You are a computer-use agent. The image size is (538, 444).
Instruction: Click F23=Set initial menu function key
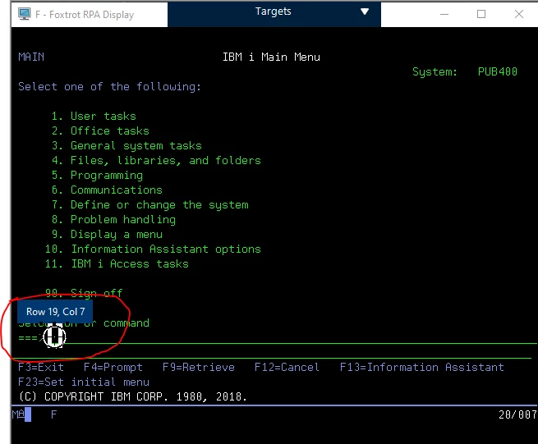(x=84, y=382)
